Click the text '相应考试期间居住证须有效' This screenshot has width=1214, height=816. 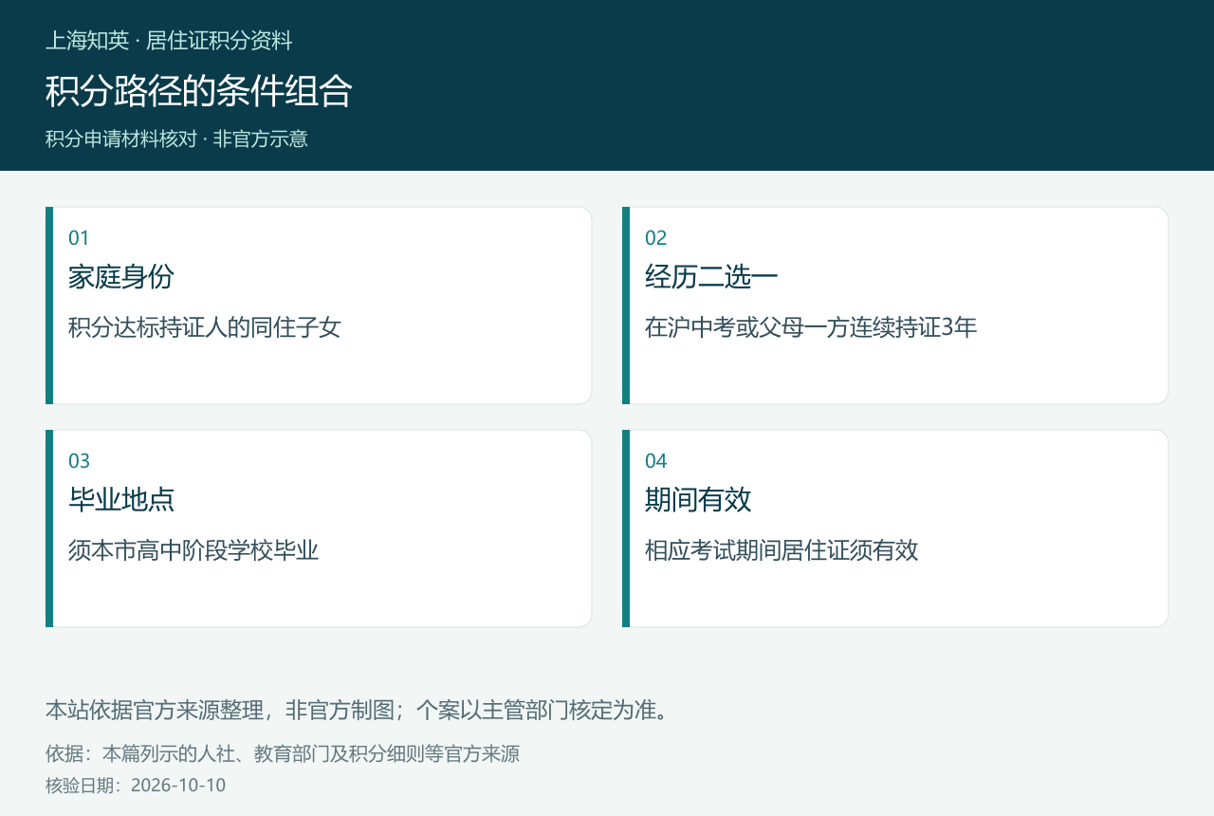[x=782, y=551]
